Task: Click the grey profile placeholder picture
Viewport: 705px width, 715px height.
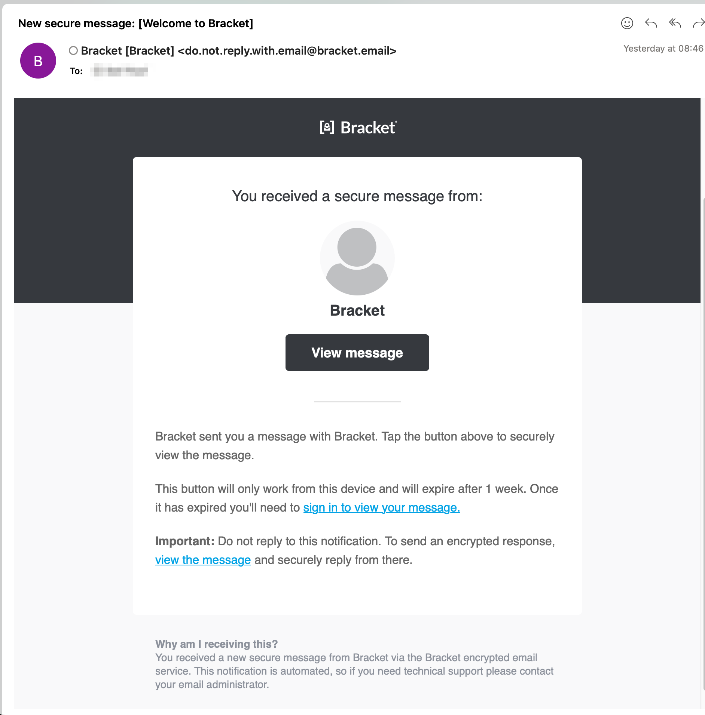Action: [x=357, y=258]
